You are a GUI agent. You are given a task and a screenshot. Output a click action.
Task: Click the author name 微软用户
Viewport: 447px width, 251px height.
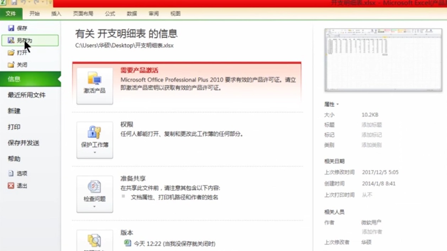point(371,223)
